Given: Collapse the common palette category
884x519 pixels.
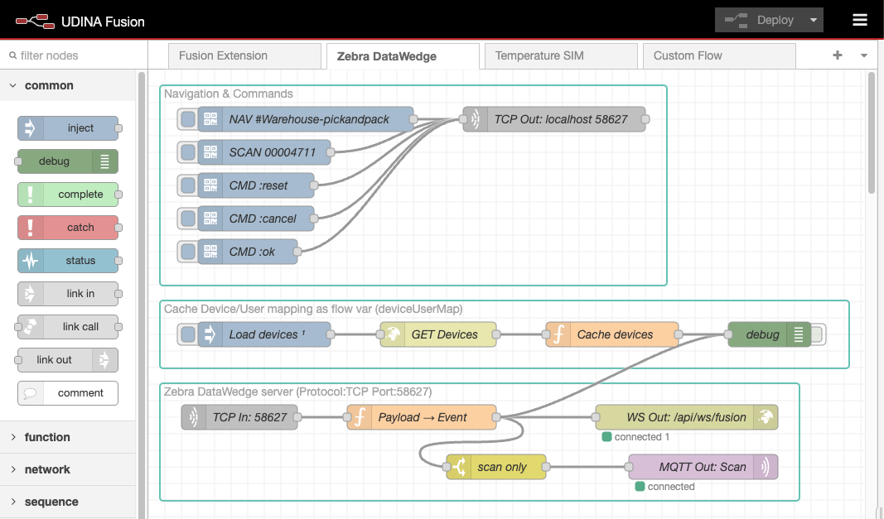Looking at the screenshot, I should coord(49,85).
